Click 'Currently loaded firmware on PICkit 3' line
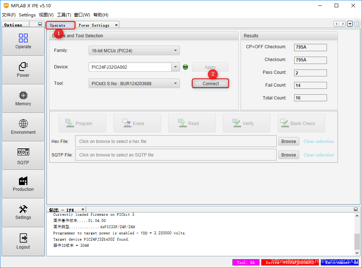Image resolution: width=362 pixels, height=268 pixels. click(x=94, y=215)
